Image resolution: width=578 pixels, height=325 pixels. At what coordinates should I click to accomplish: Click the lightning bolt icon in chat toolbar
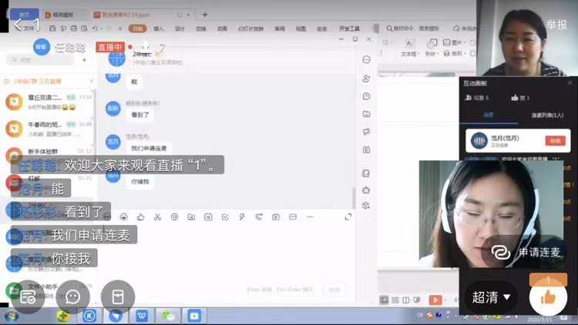point(242,217)
